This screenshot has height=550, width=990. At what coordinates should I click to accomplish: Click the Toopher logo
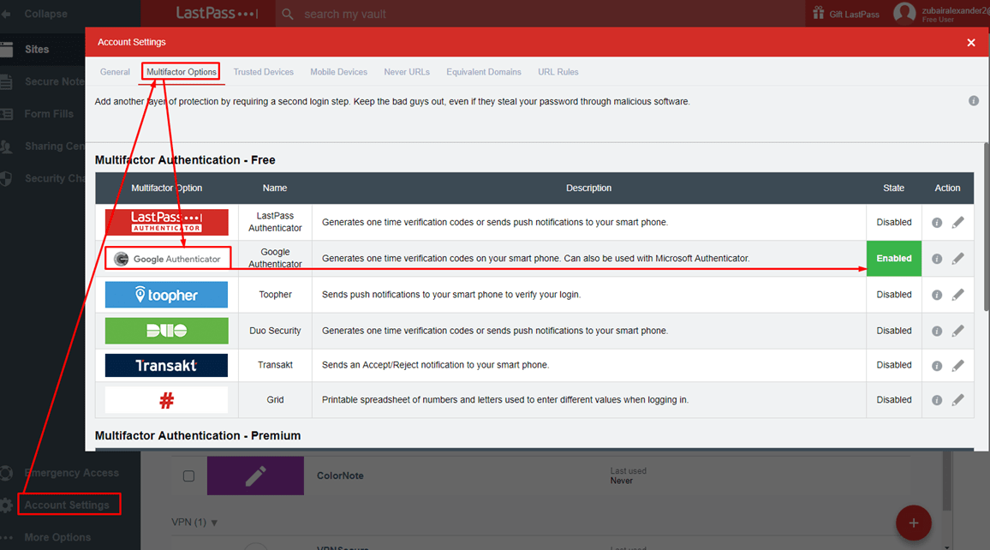pos(167,295)
